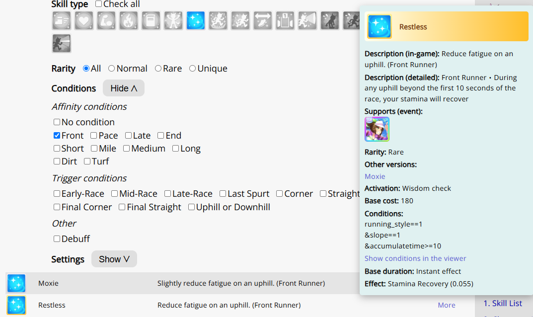Select the flexed arm power skill icon

tap(106, 21)
